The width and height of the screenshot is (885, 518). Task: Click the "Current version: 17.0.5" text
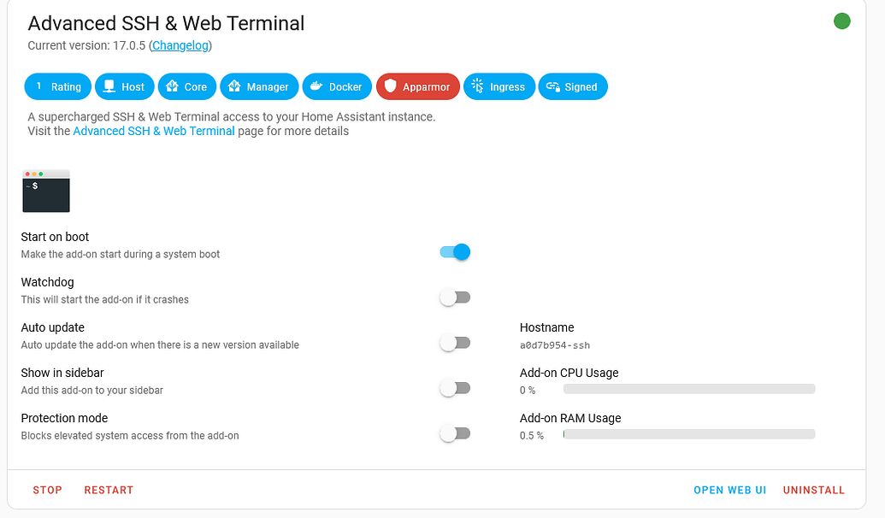click(86, 45)
